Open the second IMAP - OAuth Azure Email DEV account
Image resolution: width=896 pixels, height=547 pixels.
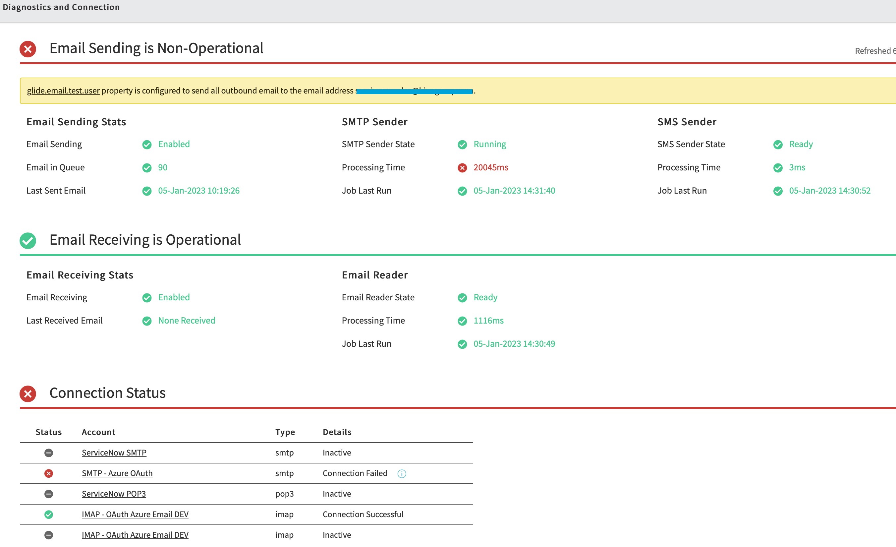click(135, 535)
